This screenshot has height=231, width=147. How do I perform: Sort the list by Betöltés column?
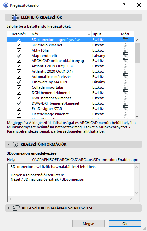tap(19, 34)
